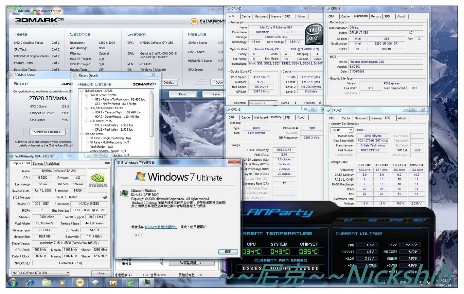
Task: Open About tab in CPU-Z Mainboard window
Action: [401, 16]
